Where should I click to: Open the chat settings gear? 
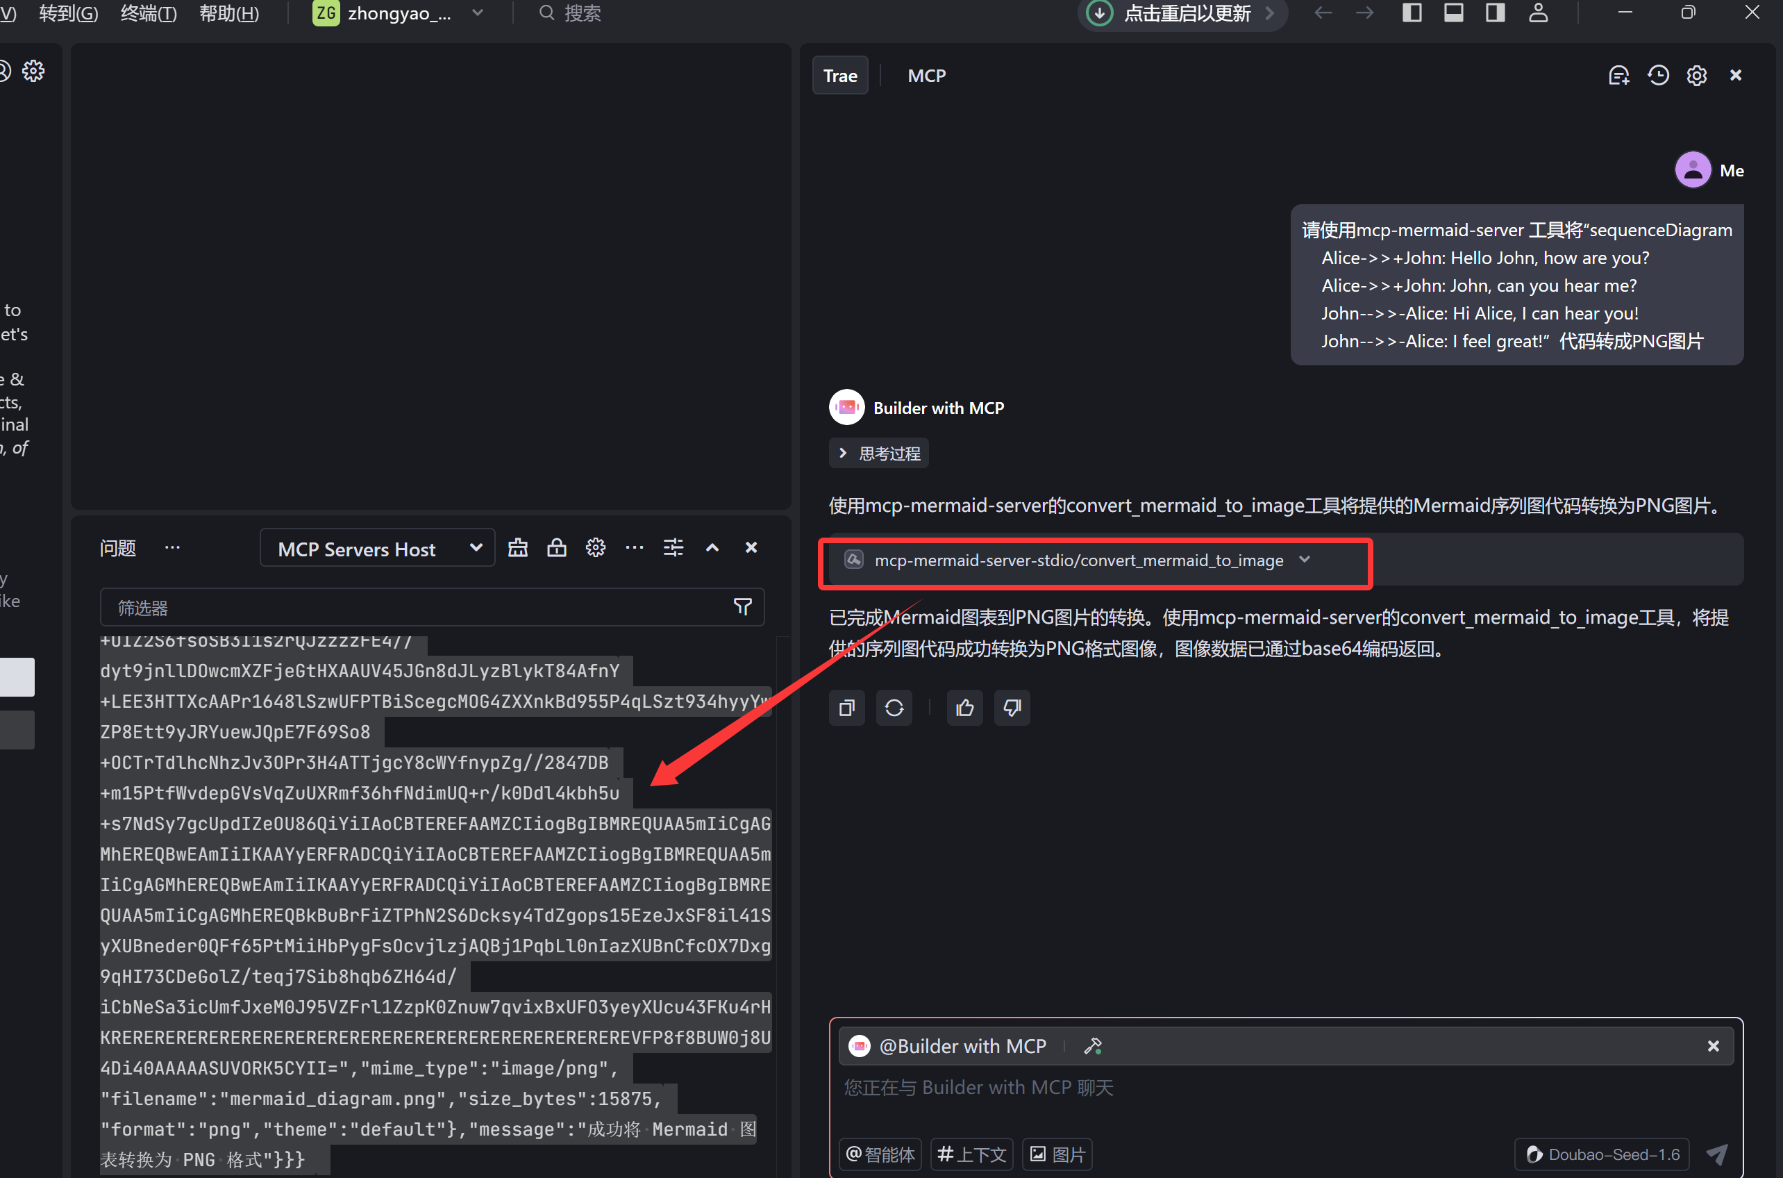1697,75
